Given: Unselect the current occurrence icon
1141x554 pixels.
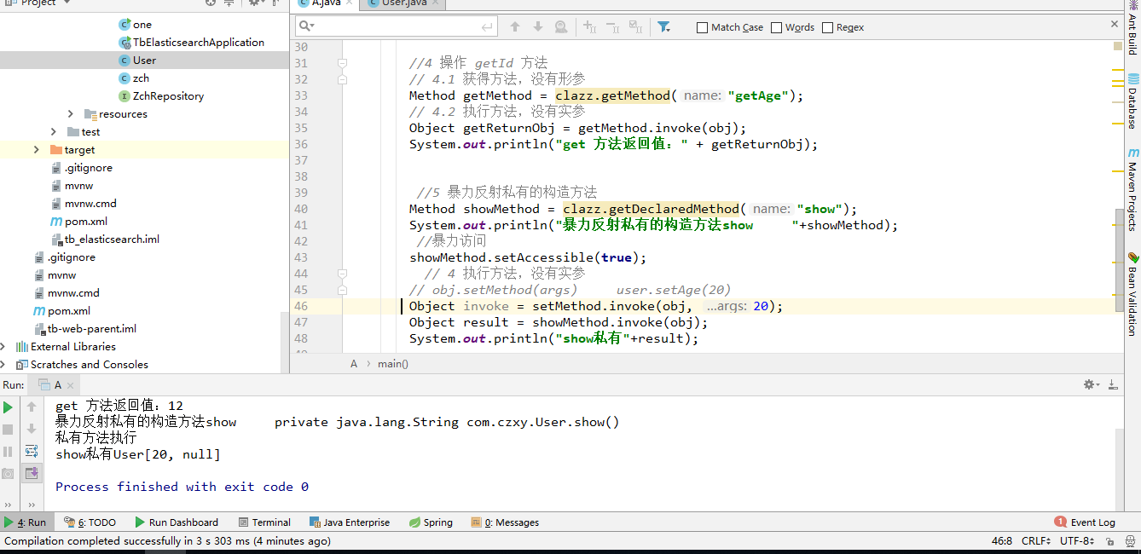Looking at the screenshot, I should (612, 27).
